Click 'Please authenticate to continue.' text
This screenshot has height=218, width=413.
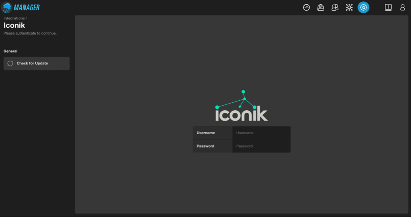30,34
